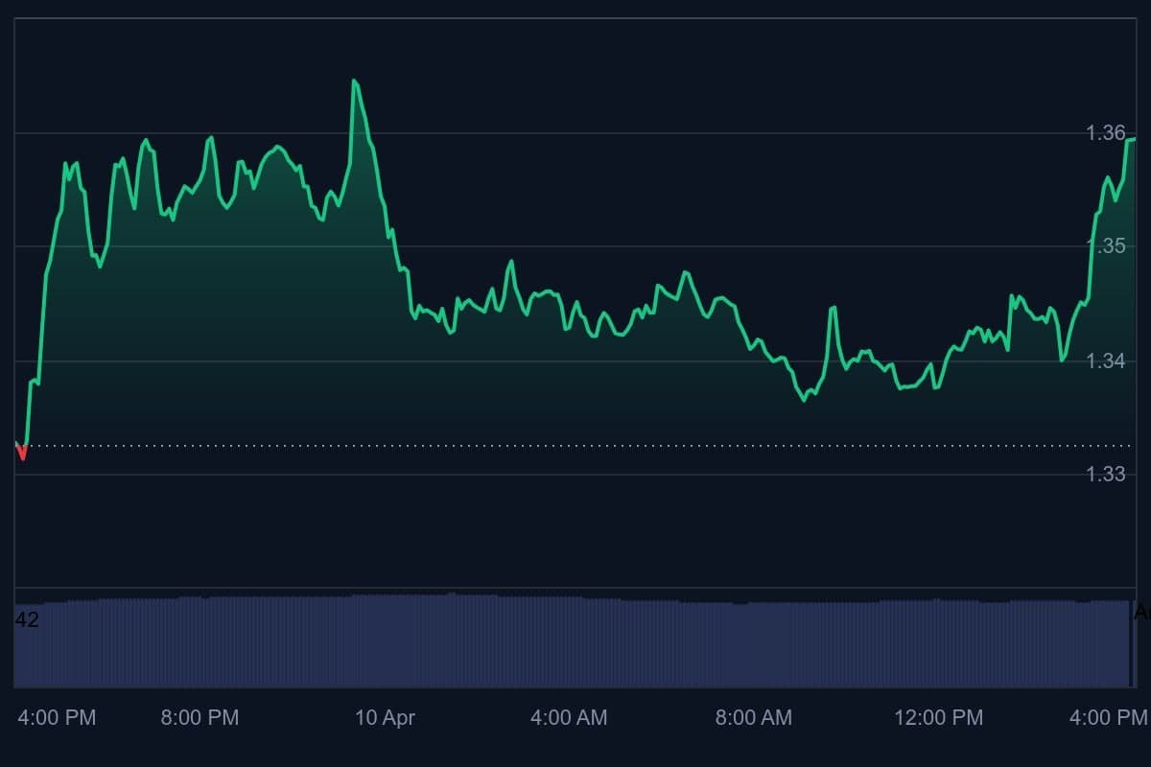Click the highest price peak on the line
This screenshot has width=1151, height=767.
click(x=354, y=81)
